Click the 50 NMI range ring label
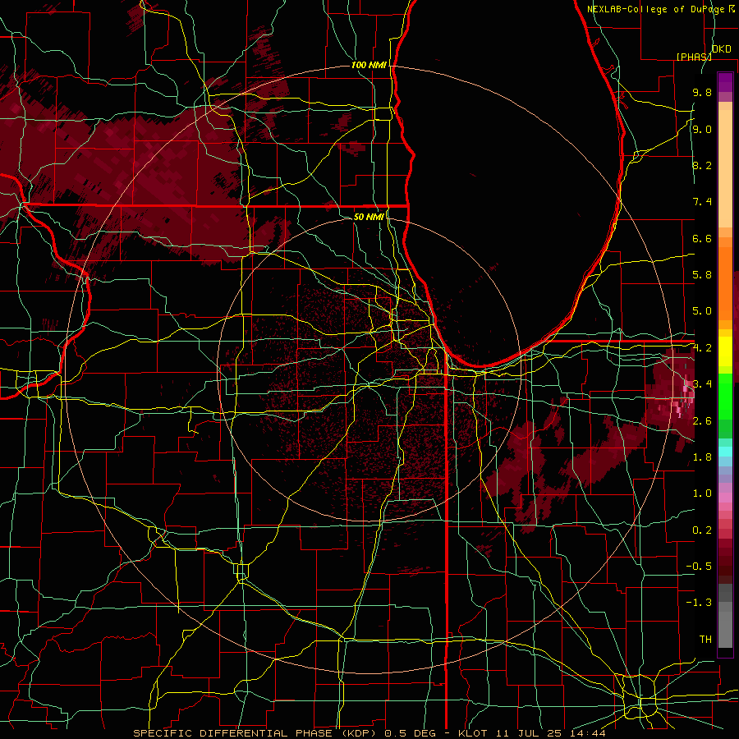The width and height of the screenshot is (739, 739). [369, 217]
